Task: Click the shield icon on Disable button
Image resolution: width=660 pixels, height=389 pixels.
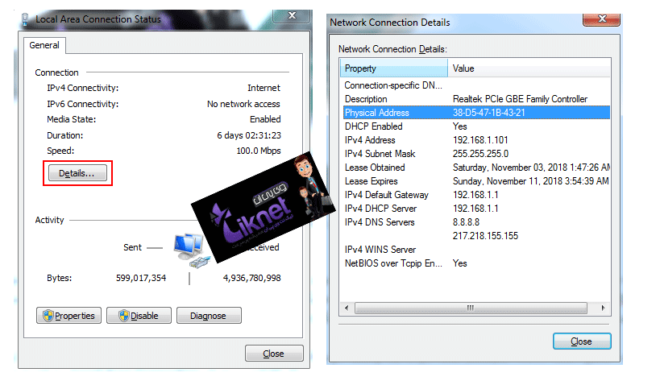Action: coord(122,316)
